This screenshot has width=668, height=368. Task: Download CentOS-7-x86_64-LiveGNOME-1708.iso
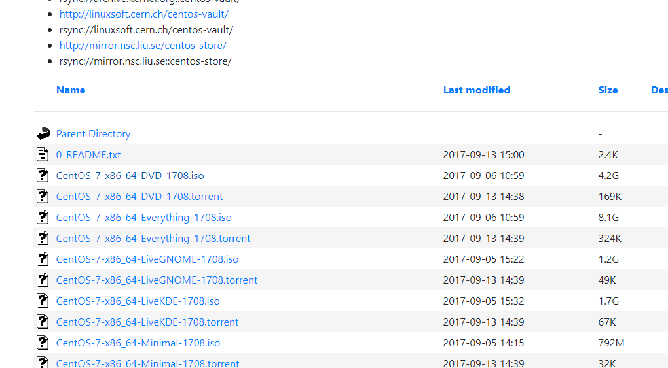pyautogui.click(x=147, y=259)
